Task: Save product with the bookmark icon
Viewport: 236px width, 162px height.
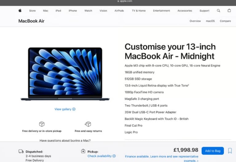Action: coord(230,151)
